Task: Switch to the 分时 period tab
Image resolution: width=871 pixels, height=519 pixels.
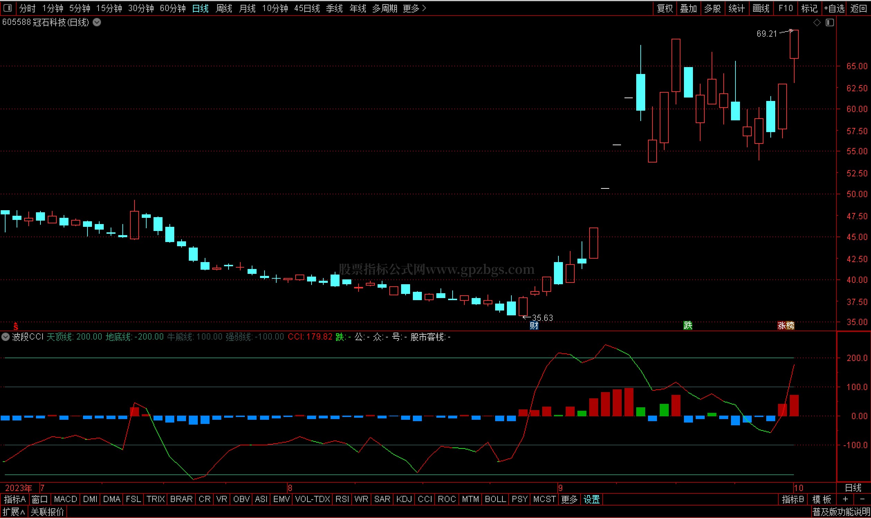Action: (27, 8)
